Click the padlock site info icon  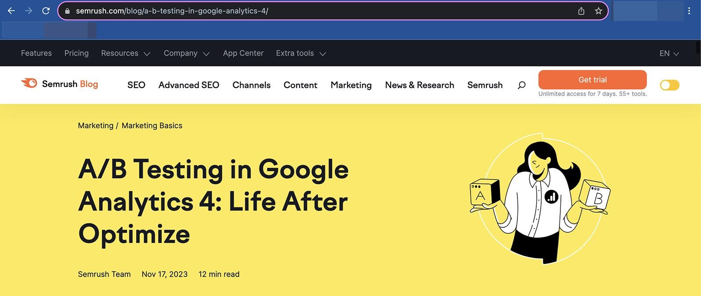67,11
